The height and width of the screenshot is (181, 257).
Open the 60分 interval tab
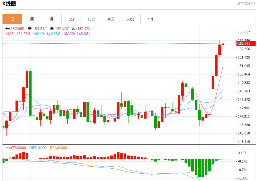(x=131, y=19)
